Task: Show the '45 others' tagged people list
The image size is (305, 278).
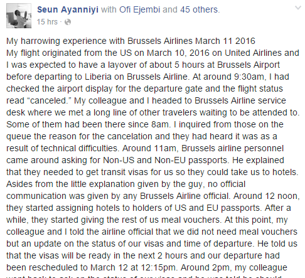Action: (199, 9)
